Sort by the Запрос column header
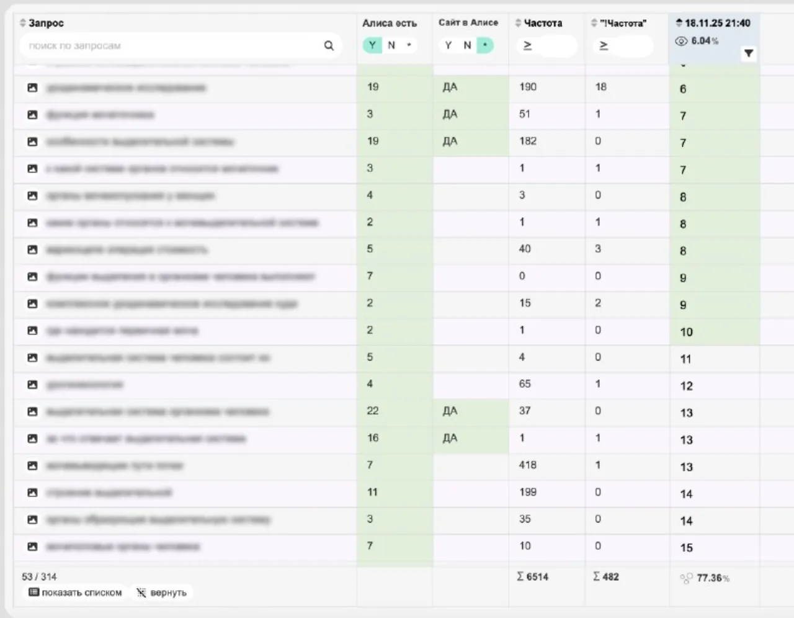 pos(42,23)
